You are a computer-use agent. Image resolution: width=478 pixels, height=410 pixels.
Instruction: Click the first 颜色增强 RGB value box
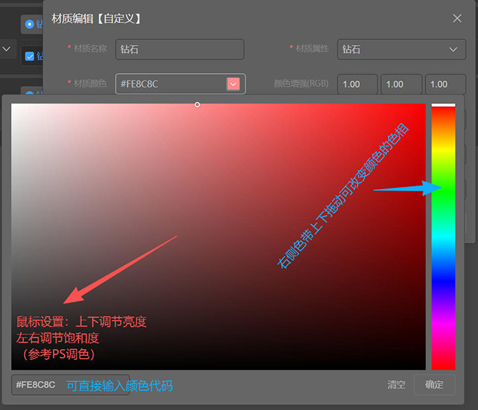click(357, 84)
